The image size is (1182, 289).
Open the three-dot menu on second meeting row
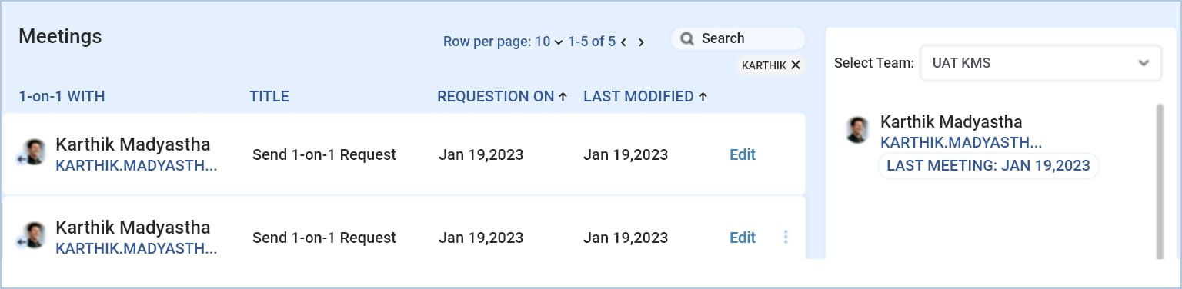point(786,238)
